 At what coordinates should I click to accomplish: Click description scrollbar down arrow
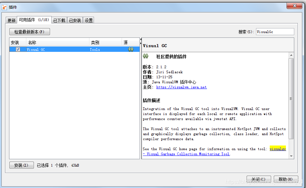[291, 156]
